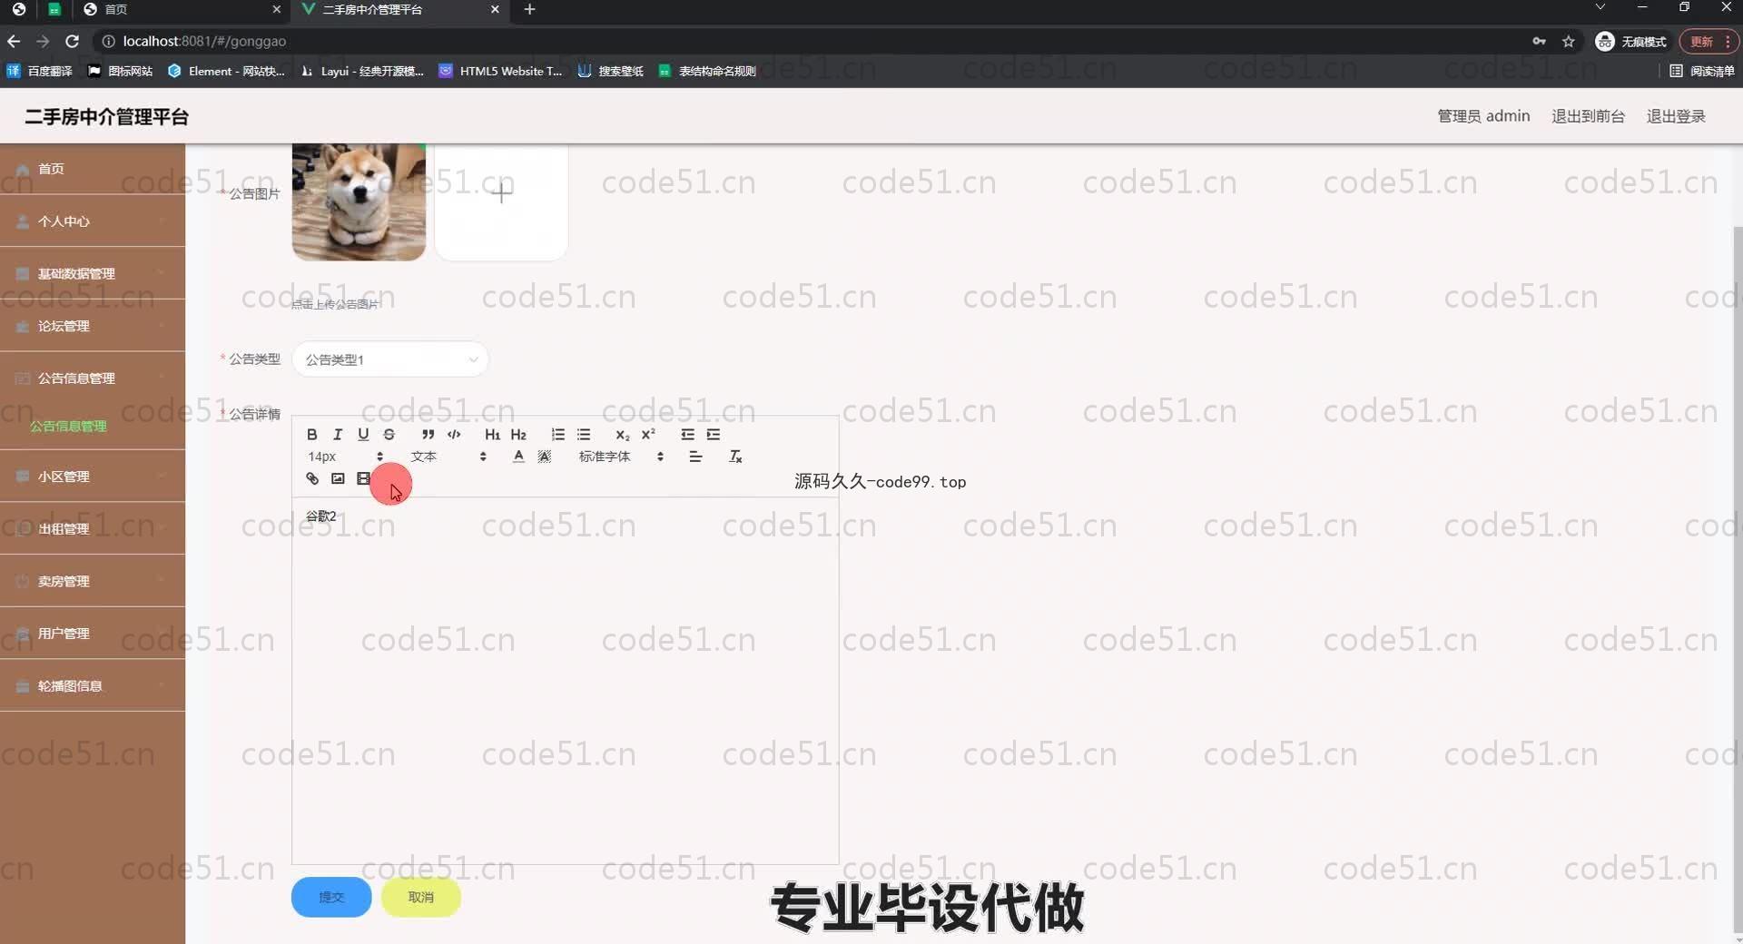Clear text formatting
Screen dimensions: 1743x944
click(x=735, y=457)
